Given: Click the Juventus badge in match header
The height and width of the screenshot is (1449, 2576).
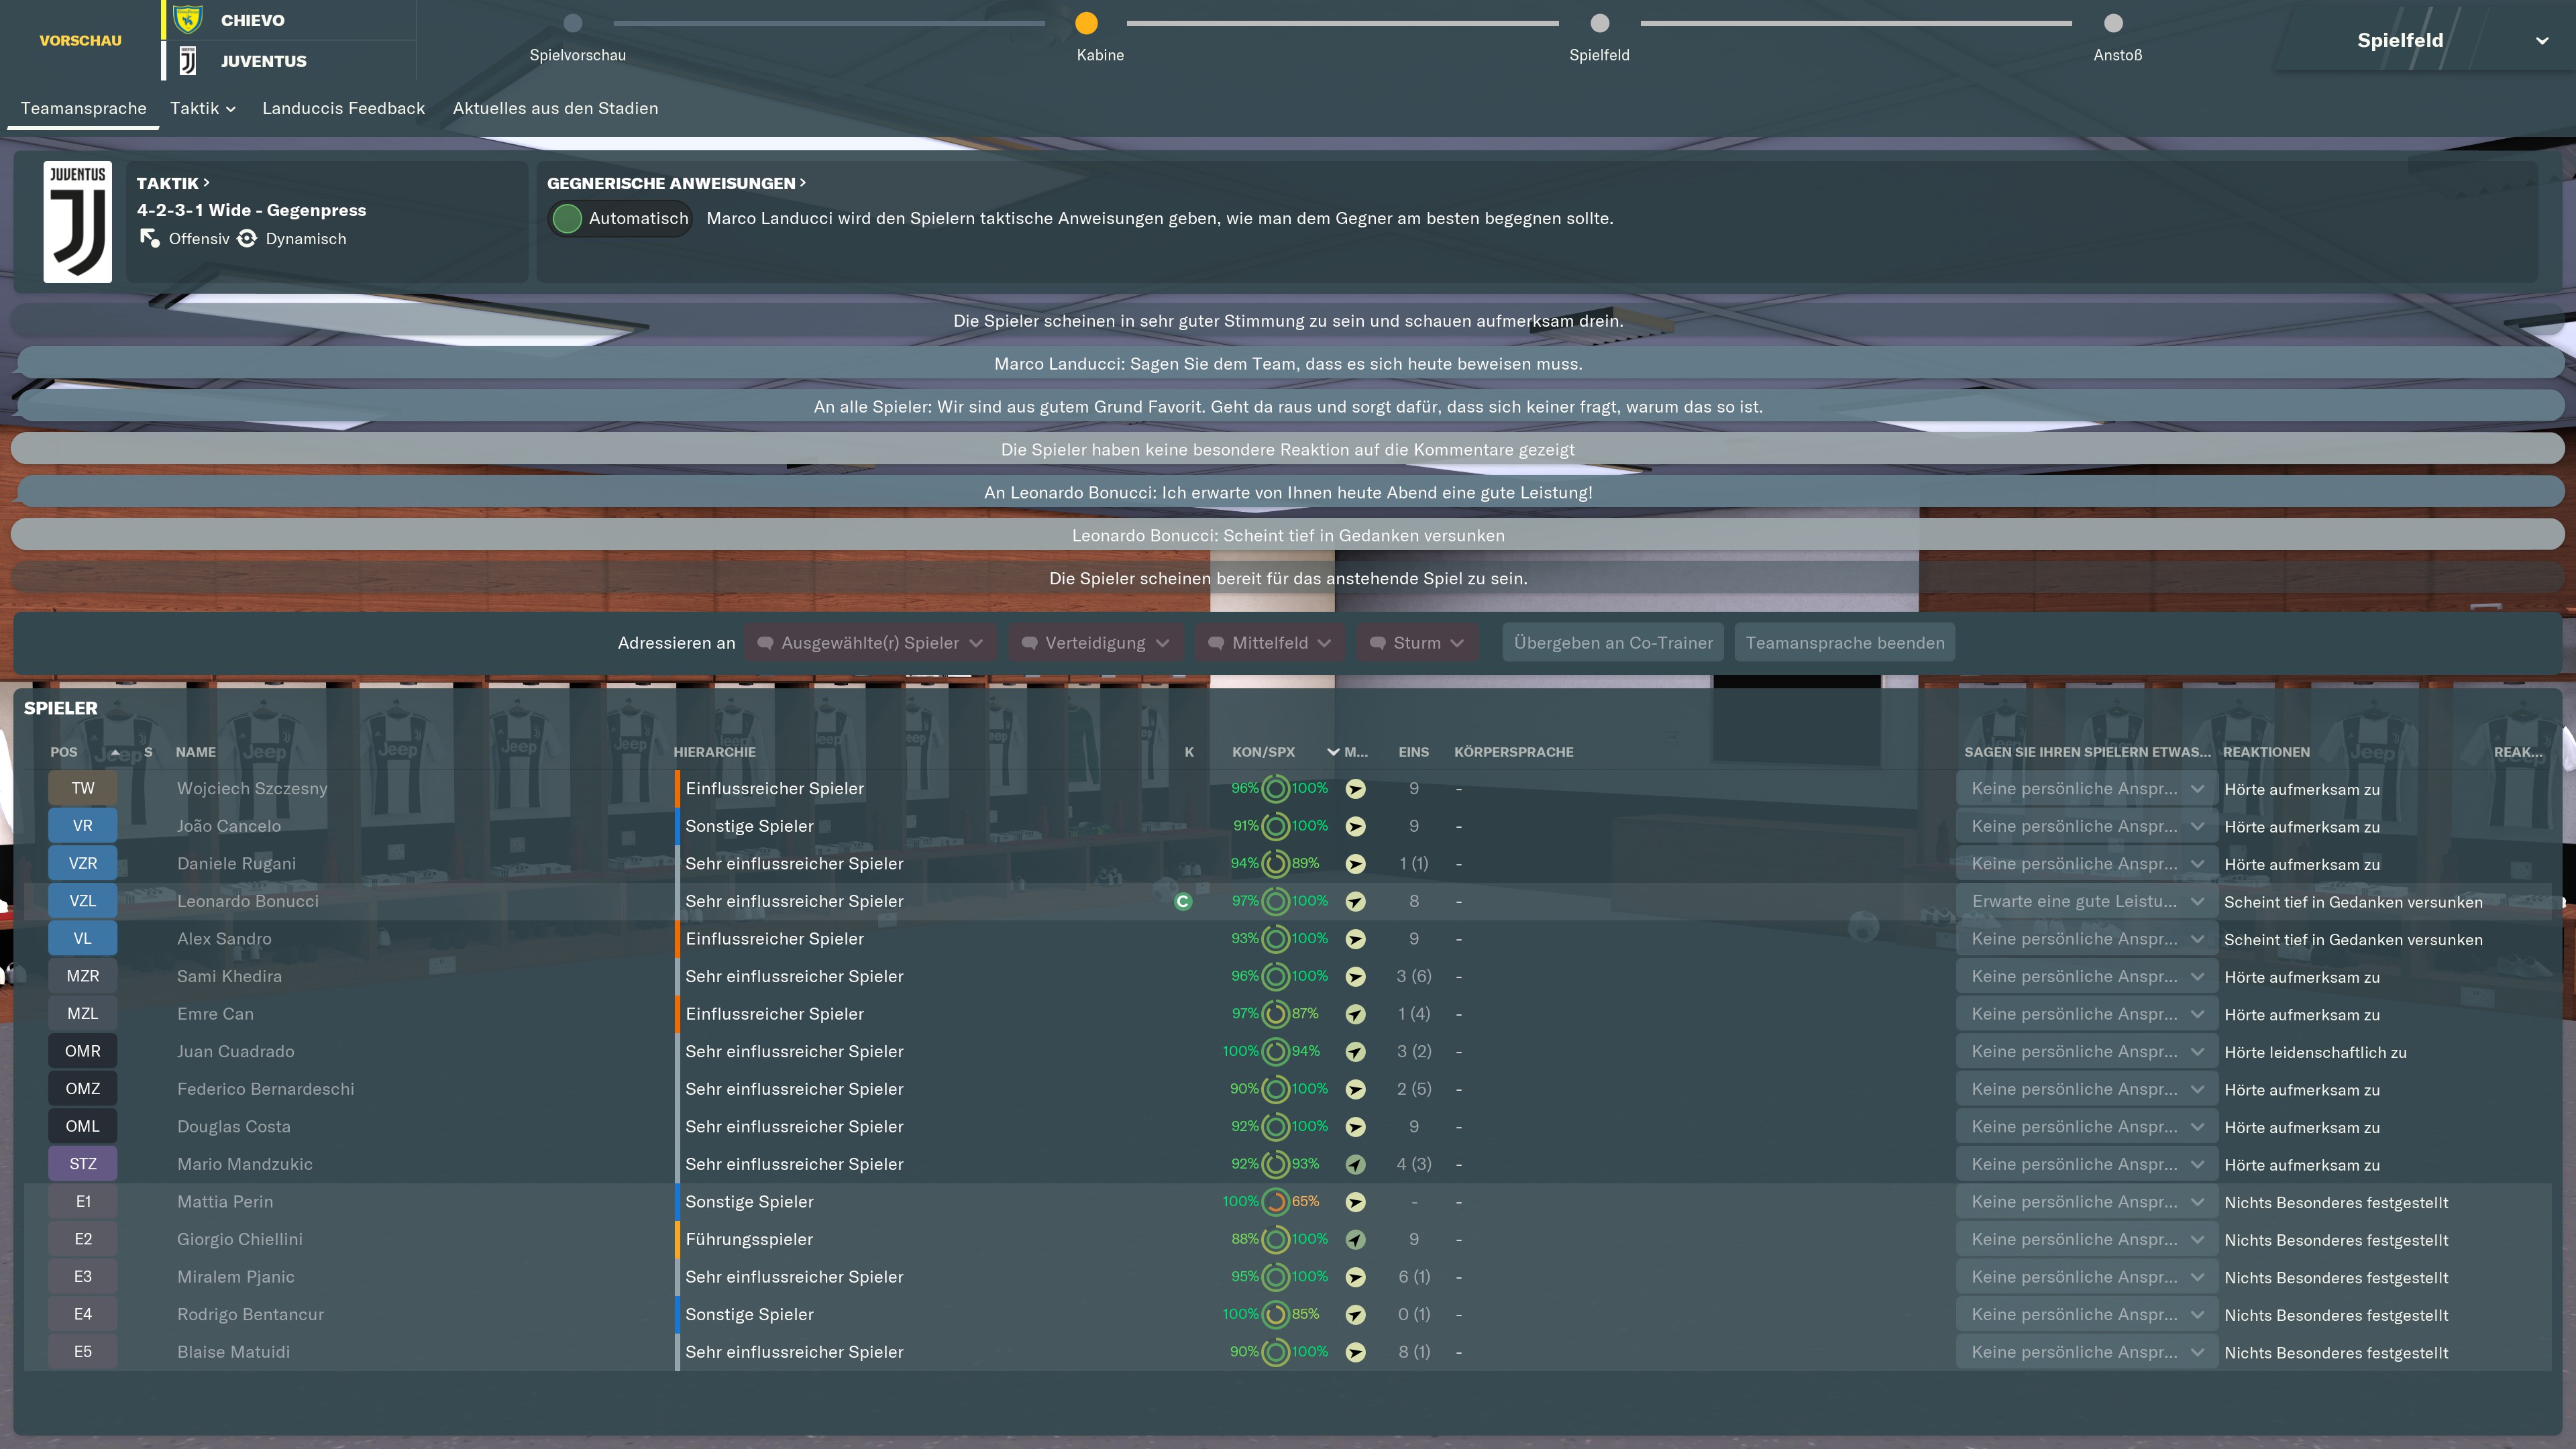Looking at the screenshot, I should 187,61.
